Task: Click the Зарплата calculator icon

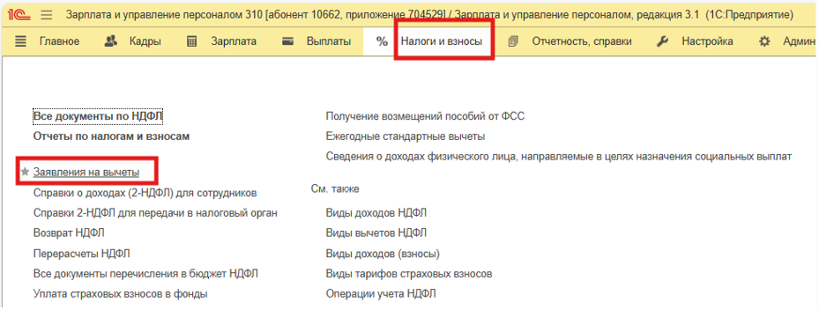Action: [x=192, y=41]
